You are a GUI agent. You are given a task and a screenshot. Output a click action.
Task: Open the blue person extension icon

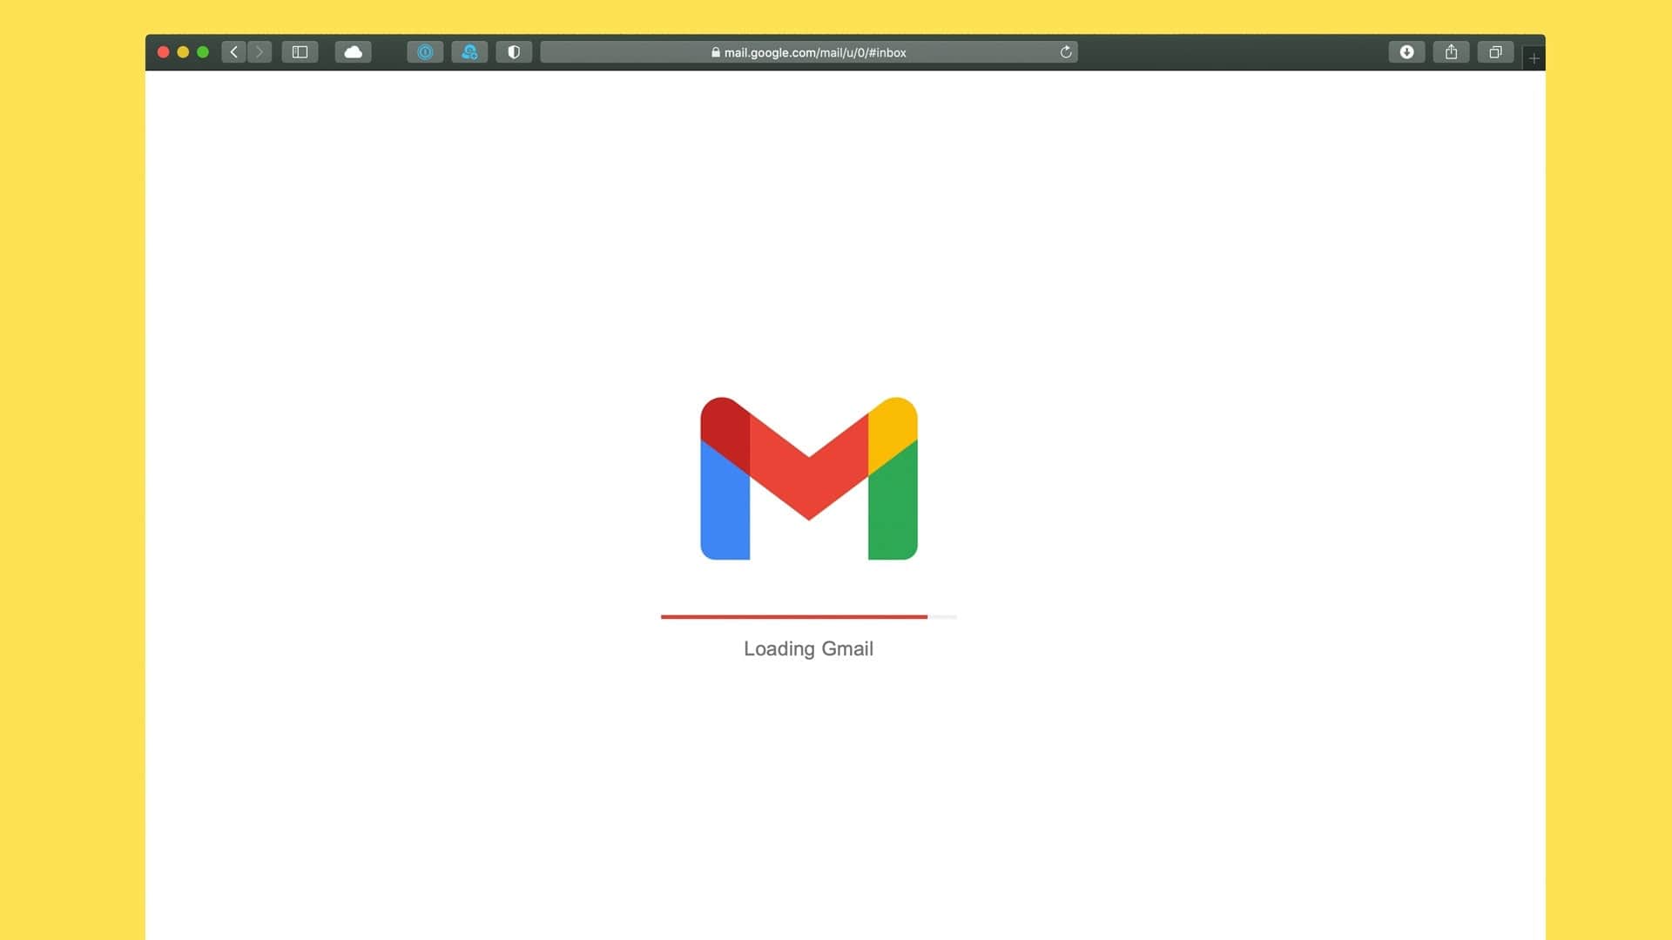tap(469, 52)
